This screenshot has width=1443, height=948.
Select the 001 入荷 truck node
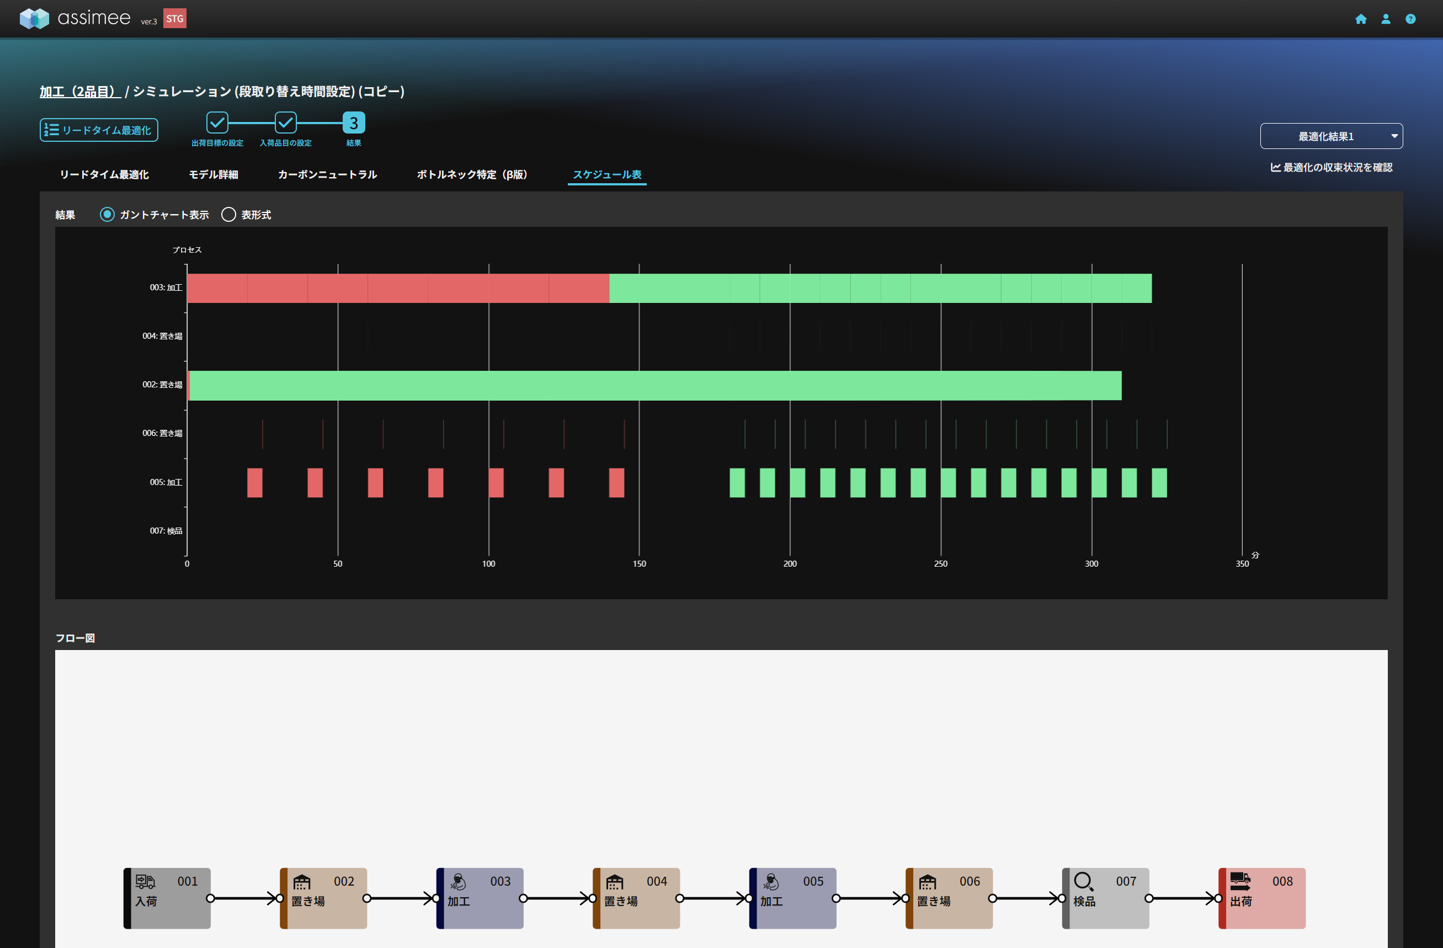[x=167, y=898]
